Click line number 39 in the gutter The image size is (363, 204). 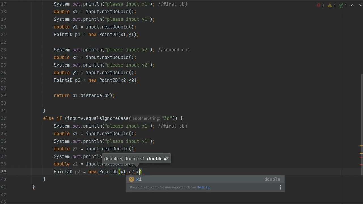click(x=3, y=172)
